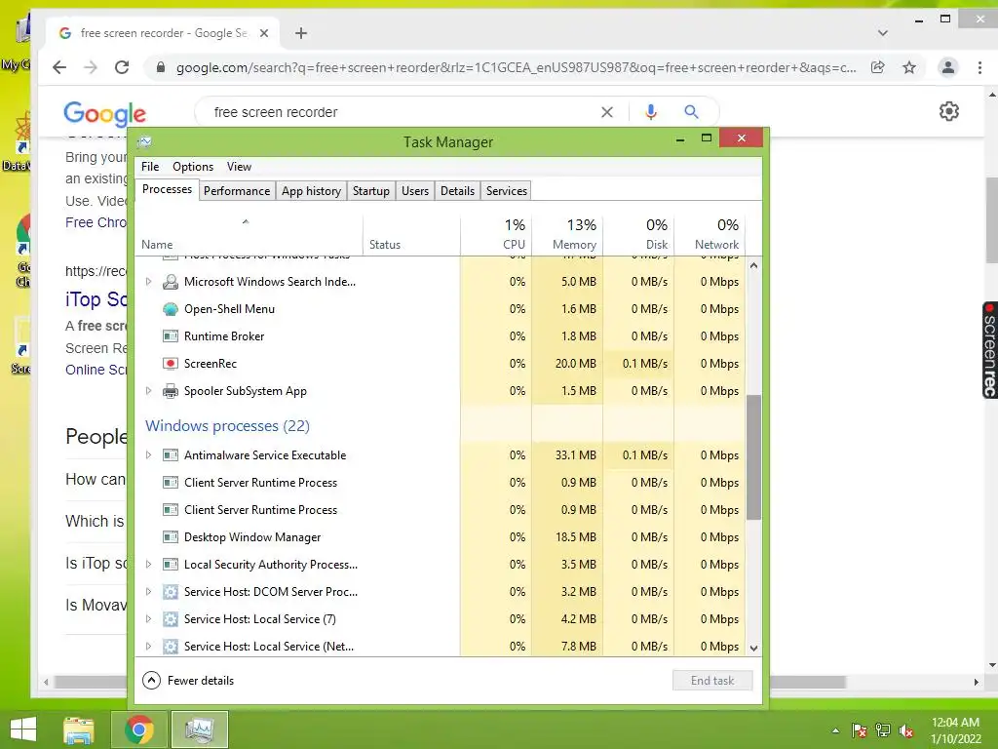Open the Windows Start button

pyautogui.click(x=23, y=729)
